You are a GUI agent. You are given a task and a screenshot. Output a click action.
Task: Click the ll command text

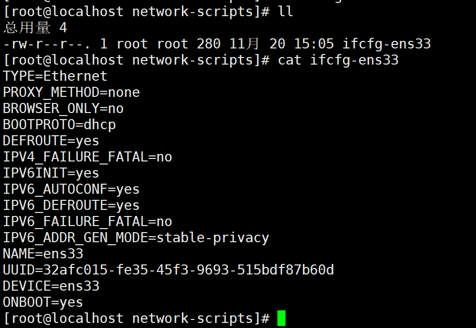tap(285, 12)
